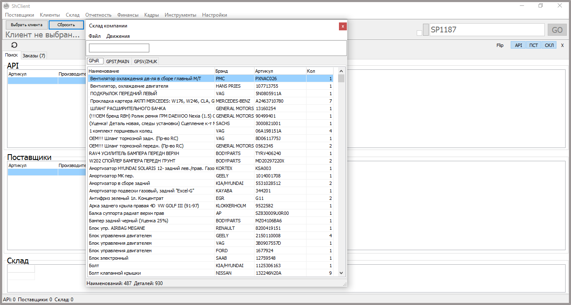Open the Поставщики menu
The height and width of the screenshot is (305, 571).
point(20,15)
